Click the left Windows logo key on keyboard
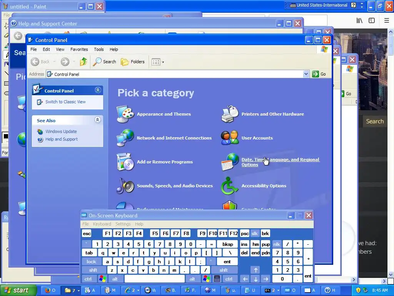The image size is (394, 296). [102, 279]
